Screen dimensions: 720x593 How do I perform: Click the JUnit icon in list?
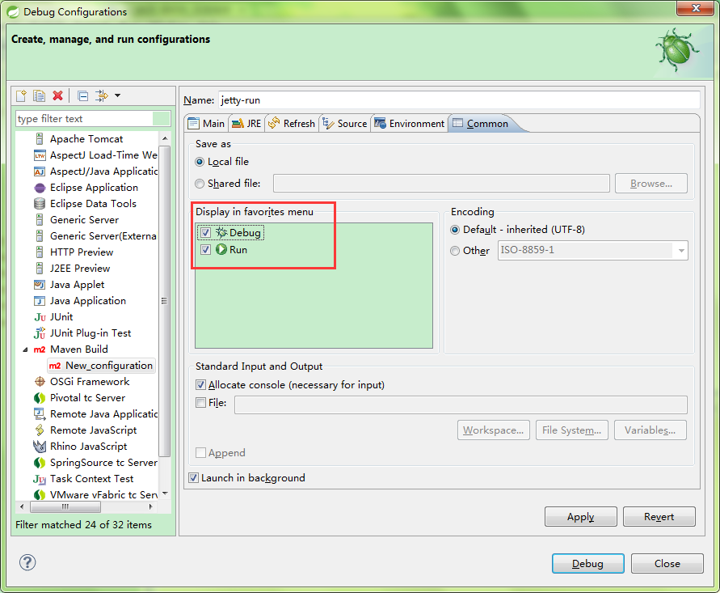[x=40, y=317]
